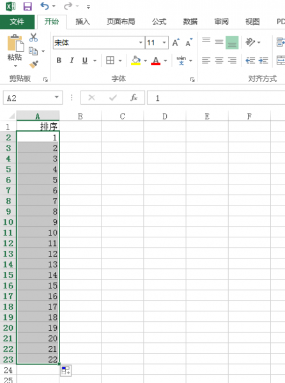Click the Undo arrow icon
The width and height of the screenshot is (285, 383).
click(45, 6)
